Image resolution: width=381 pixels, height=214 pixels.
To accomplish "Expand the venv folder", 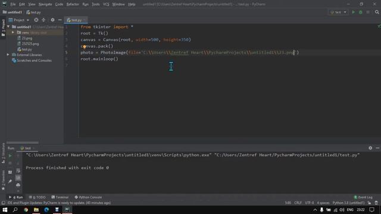I will [x=13, y=32].
